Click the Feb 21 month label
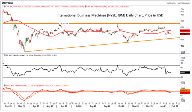Screen dimensions: 192x112 [x=175, y=106]
